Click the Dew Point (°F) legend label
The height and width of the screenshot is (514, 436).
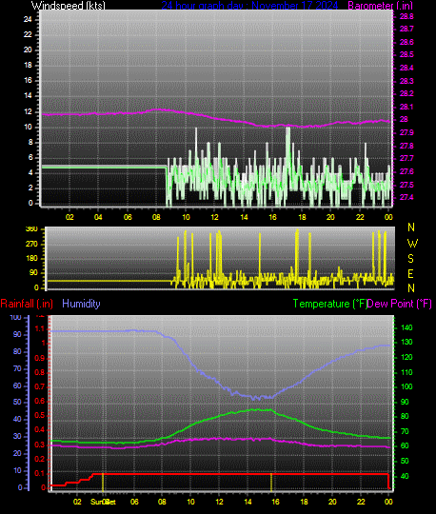[399, 304]
